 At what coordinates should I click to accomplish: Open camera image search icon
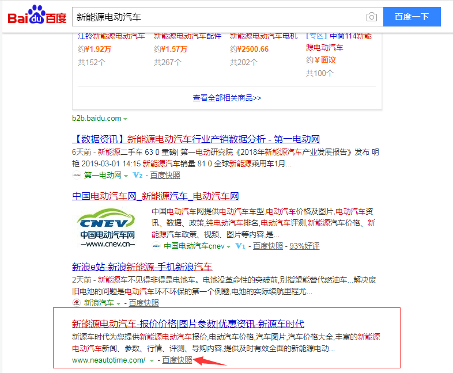tap(372, 17)
